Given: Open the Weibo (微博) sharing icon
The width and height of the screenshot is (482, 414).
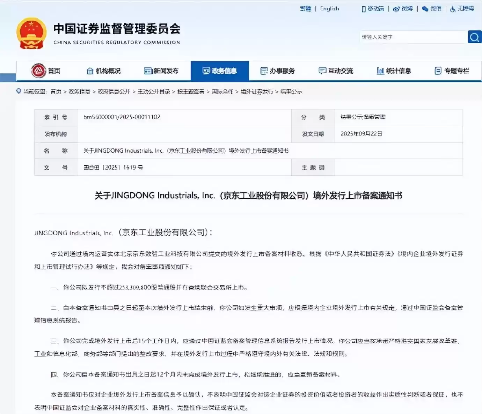Looking at the screenshot, I should click(x=397, y=9).
